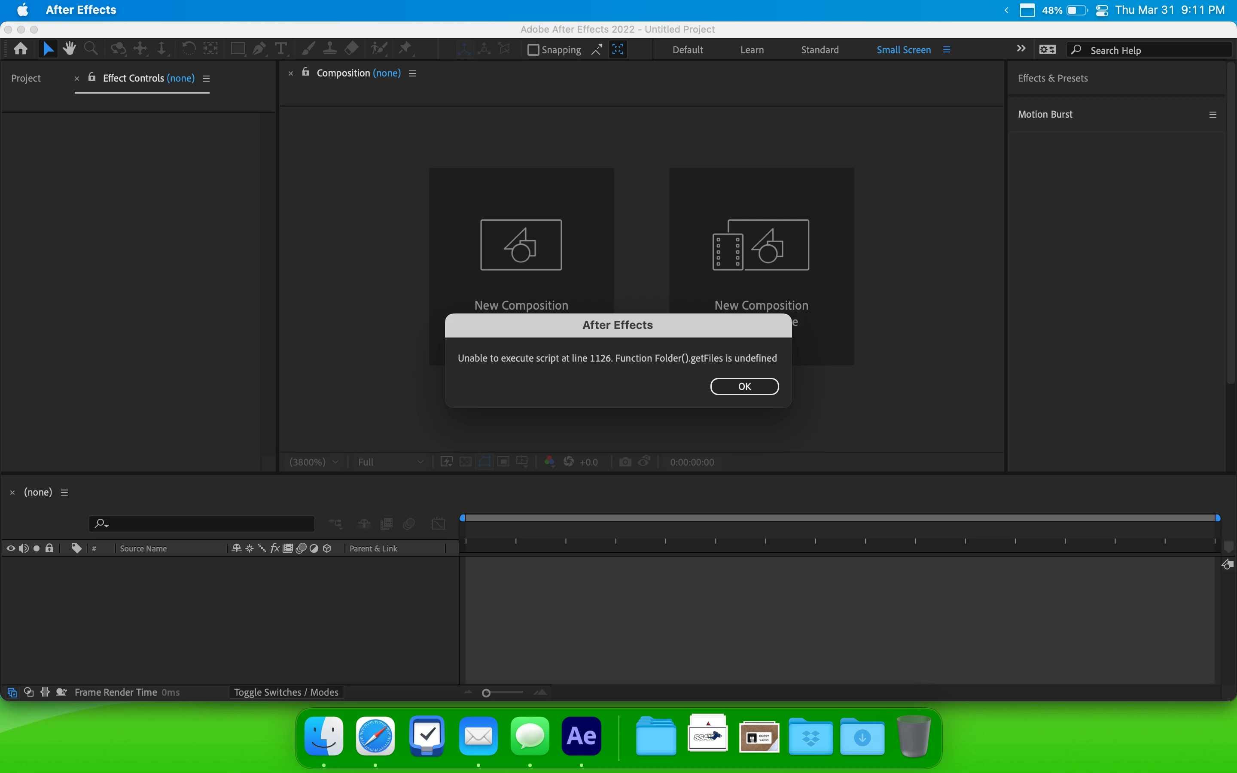Select the Rectangle shape tool
The width and height of the screenshot is (1237, 773).
click(237, 49)
